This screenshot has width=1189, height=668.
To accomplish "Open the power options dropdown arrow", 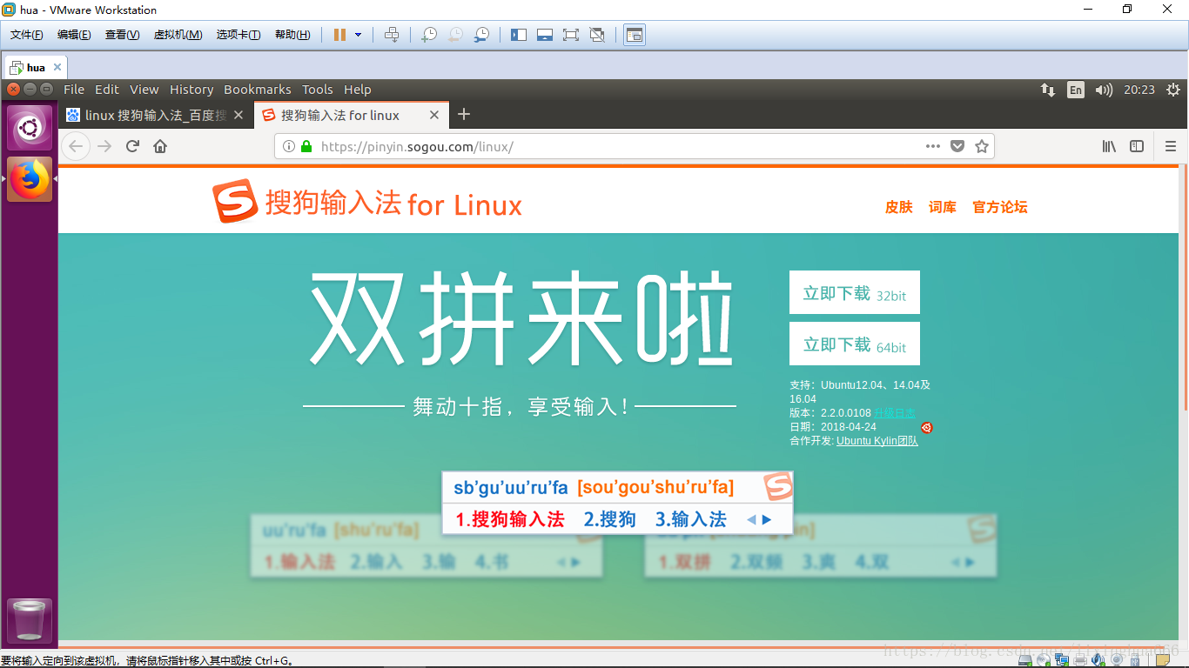I will click(x=358, y=35).
